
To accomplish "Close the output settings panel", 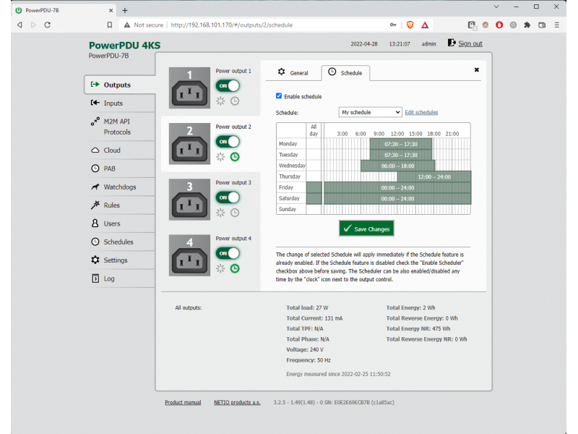I will click(x=477, y=69).
